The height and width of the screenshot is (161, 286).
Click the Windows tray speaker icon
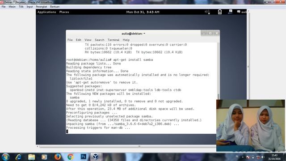(263, 157)
